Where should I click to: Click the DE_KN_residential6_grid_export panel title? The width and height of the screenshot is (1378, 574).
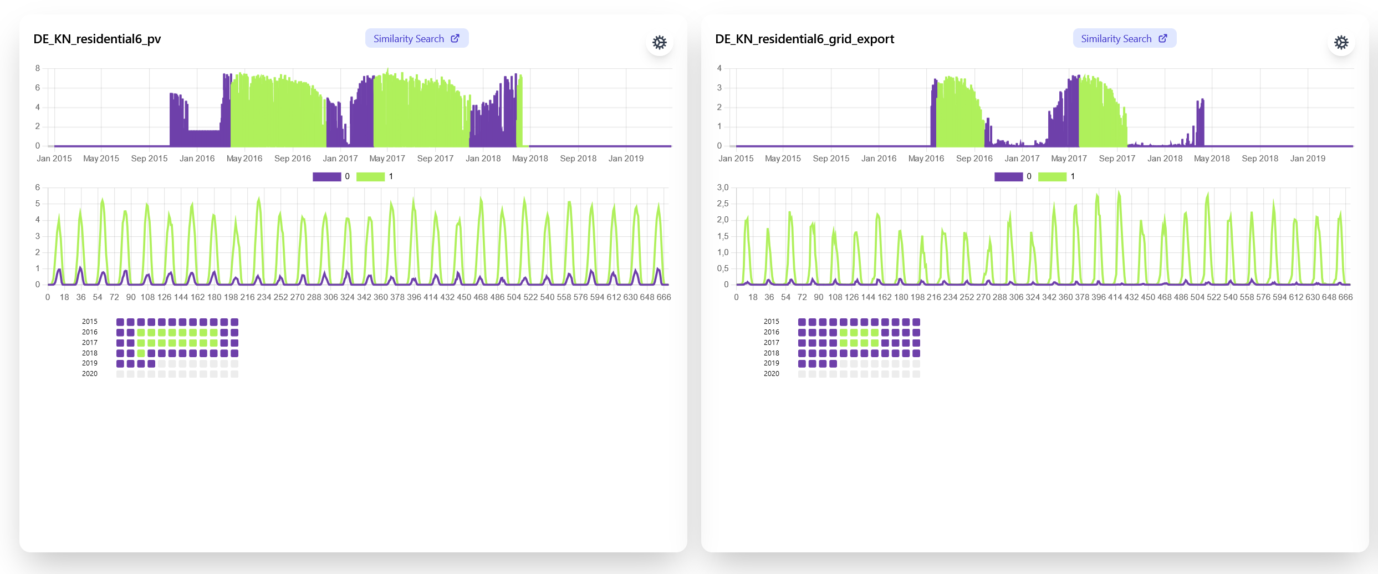point(804,39)
